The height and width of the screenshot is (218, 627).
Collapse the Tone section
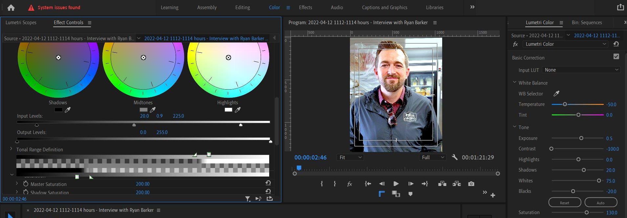click(514, 127)
